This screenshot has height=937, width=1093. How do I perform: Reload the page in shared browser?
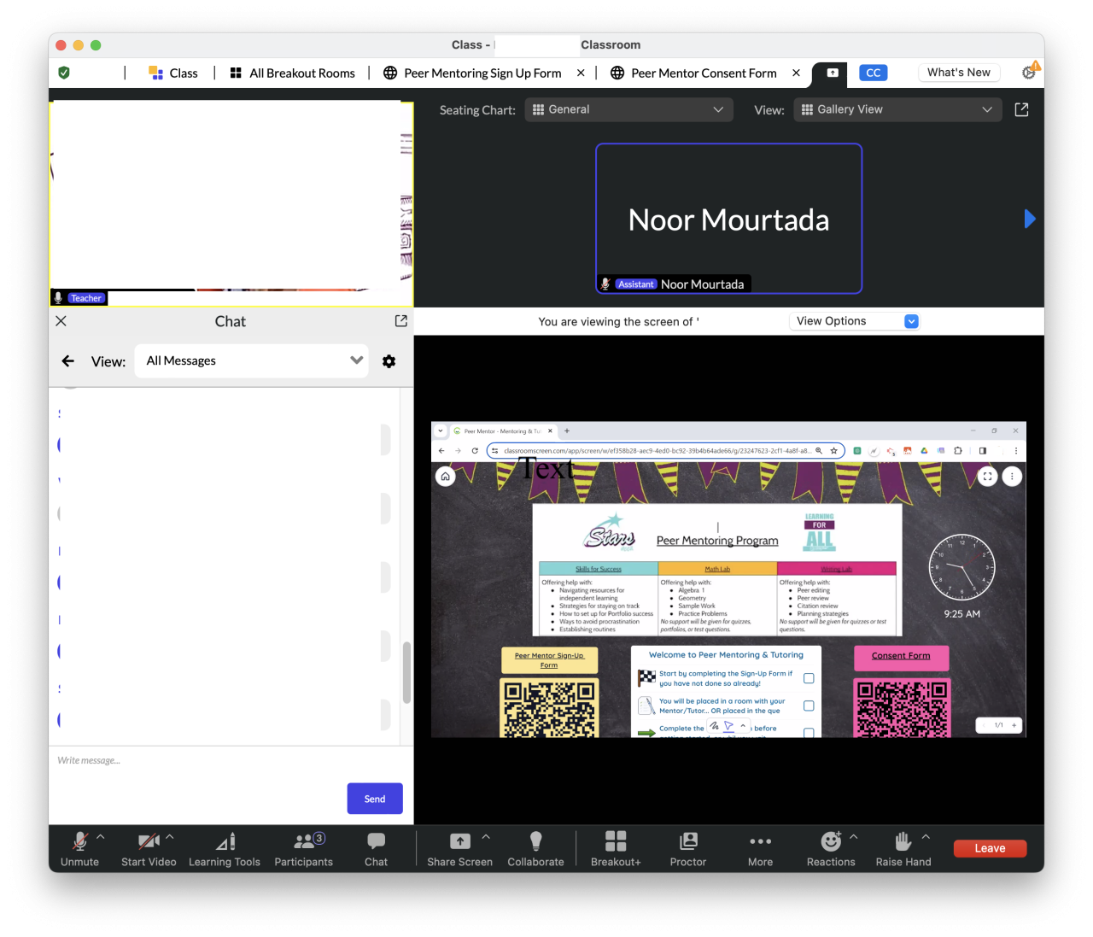tap(475, 451)
